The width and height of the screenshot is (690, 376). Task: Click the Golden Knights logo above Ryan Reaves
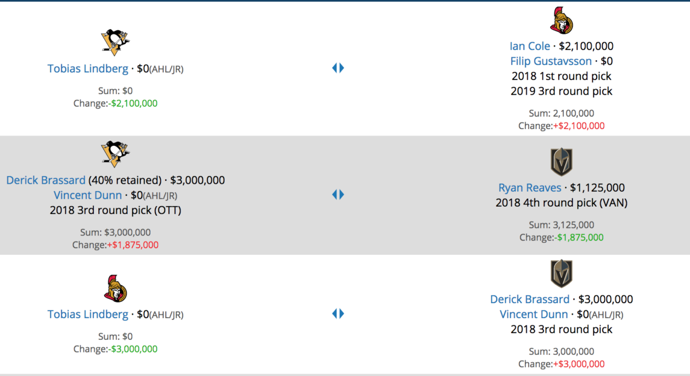pyautogui.click(x=561, y=161)
